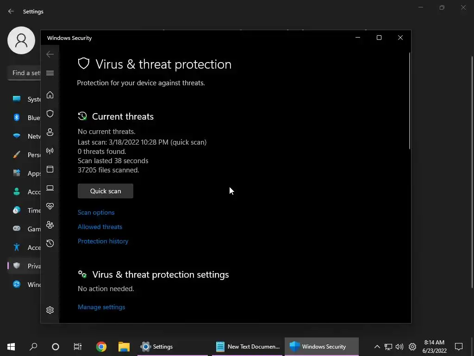Click the volume speaker icon in tray

[399, 347]
